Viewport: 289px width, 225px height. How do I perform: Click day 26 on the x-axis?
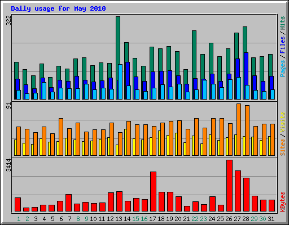click(x=229, y=219)
